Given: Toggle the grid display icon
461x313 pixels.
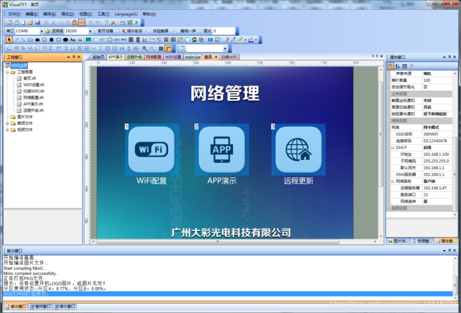Looking at the screenshot, I should click(x=160, y=48).
